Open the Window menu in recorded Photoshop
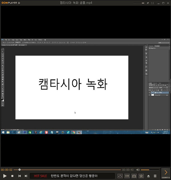Screen dimensions: 171x180 pos(40,40)
